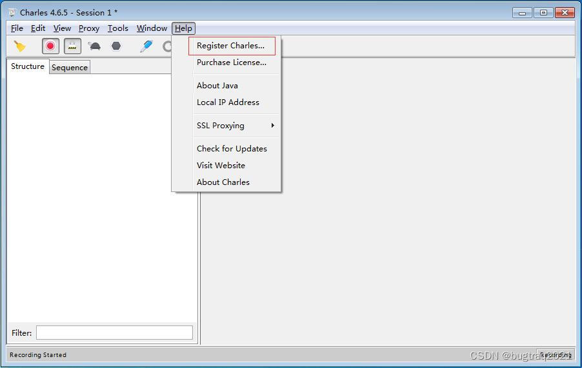Open the Edit menu

click(38, 28)
